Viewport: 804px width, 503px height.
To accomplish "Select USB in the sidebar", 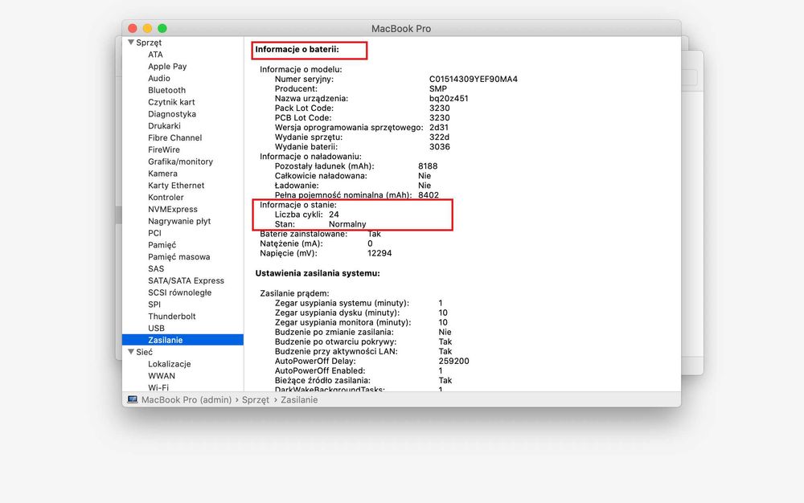I will (157, 329).
